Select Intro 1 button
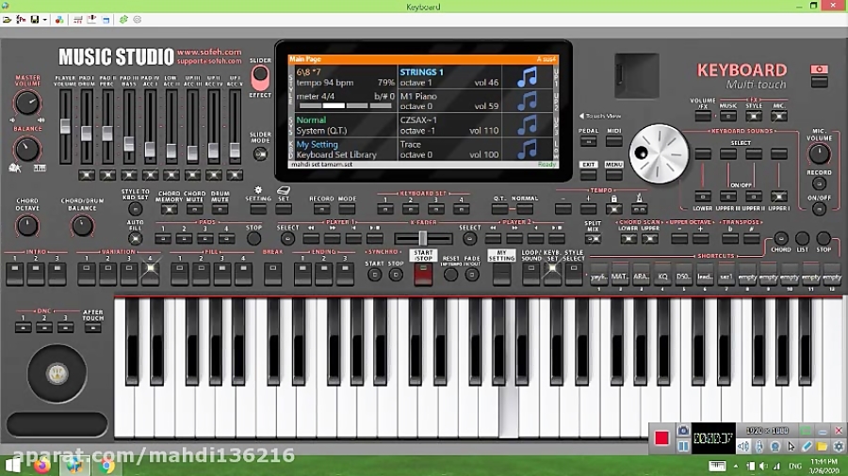This screenshot has height=476, width=848. pyautogui.click(x=14, y=274)
